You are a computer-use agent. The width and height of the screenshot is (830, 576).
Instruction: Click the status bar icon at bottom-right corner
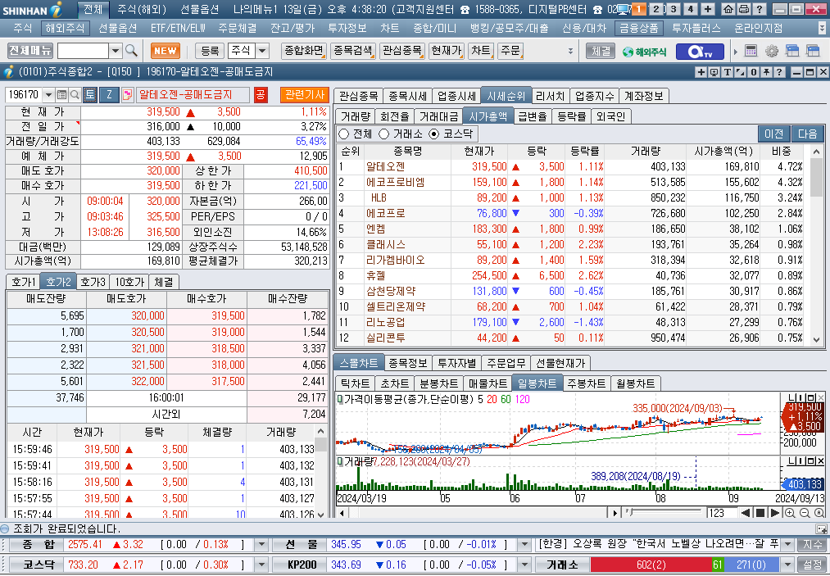(821, 528)
